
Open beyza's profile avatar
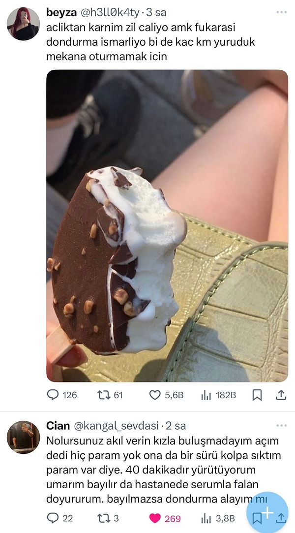[23, 24]
